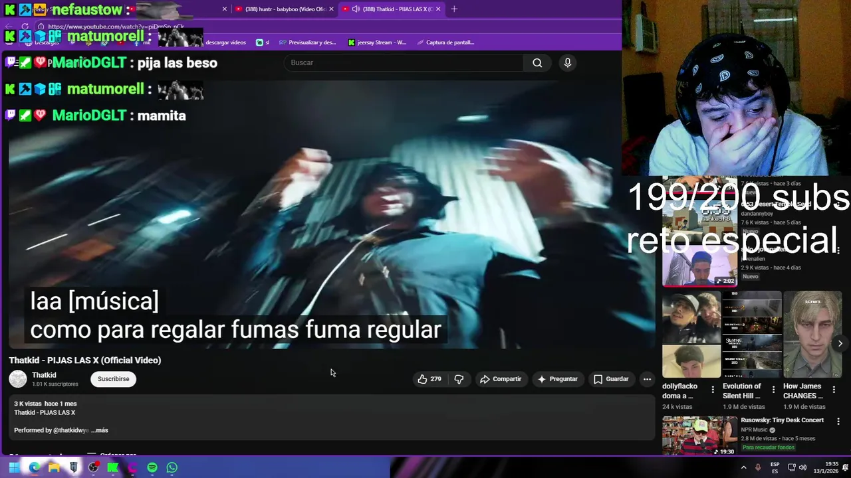Click the 1.01 K suscriptores text

(55, 384)
